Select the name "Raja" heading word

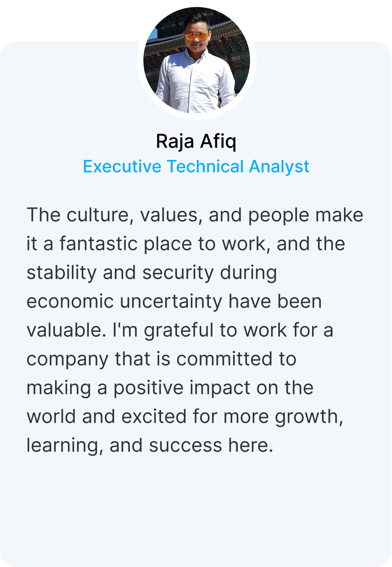(175, 141)
